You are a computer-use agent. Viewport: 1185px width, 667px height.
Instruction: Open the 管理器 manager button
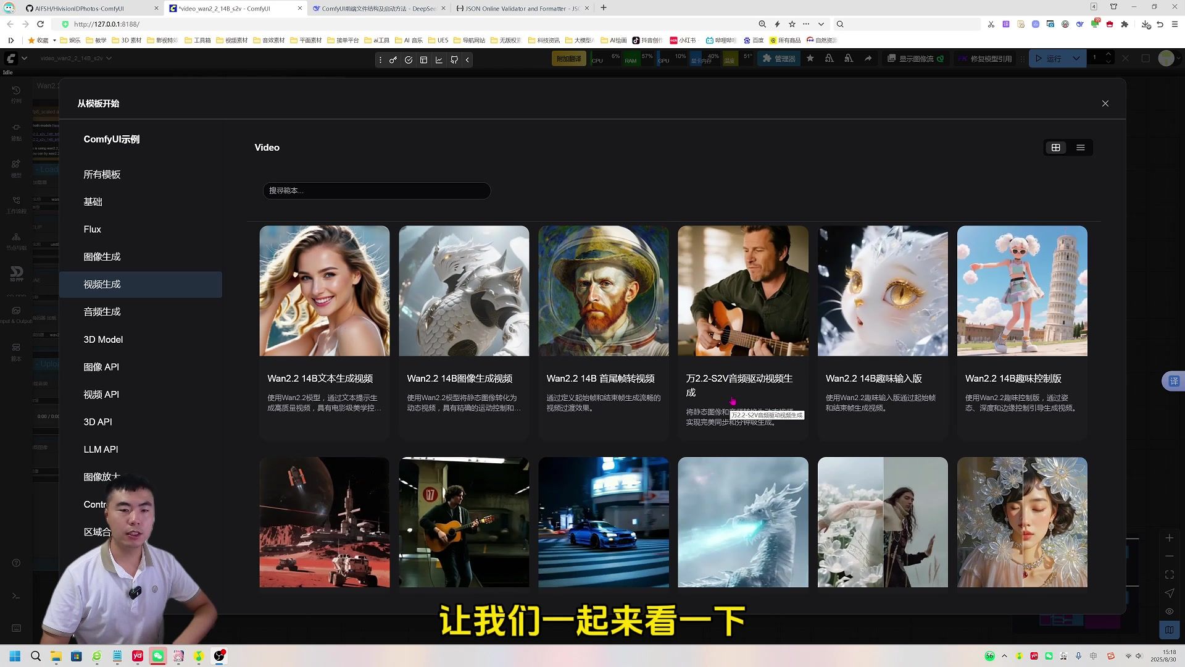(x=779, y=59)
